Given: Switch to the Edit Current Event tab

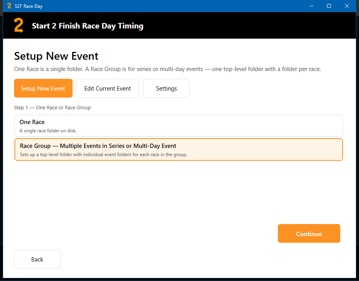Looking at the screenshot, I should (108, 88).
